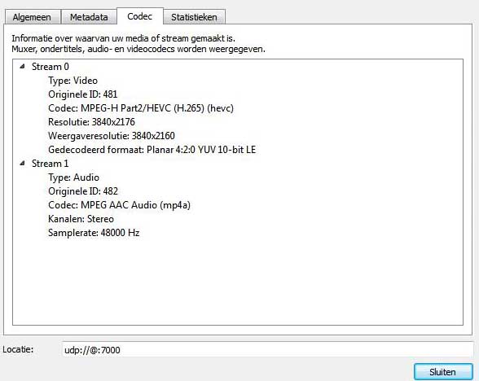Select the Stream 0 item
Screen dimensions: 479x381
[51, 67]
